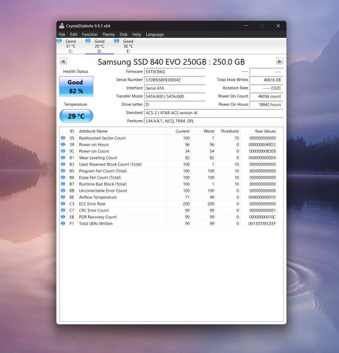Click status orb for CRC Error Count
Image resolution: width=339 pixels, height=353 pixels.
coord(63,210)
